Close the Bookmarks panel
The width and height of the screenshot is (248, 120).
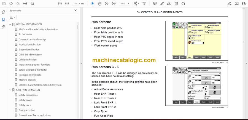pos(76,10)
